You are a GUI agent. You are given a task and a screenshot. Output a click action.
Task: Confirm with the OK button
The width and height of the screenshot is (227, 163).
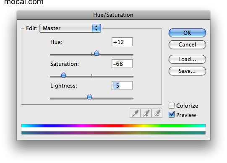[x=187, y=33]
